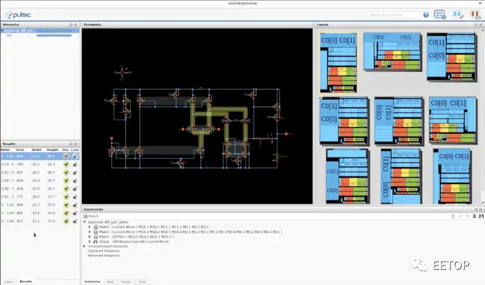485x285 pixels.
Task: Switch to the Nets tab
Action: pos(110,282)
